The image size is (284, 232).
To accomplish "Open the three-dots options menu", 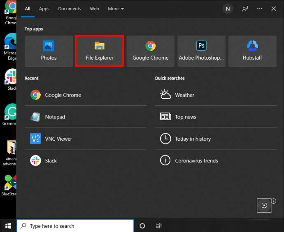I will pyautogui.click(x=259, y=9).
